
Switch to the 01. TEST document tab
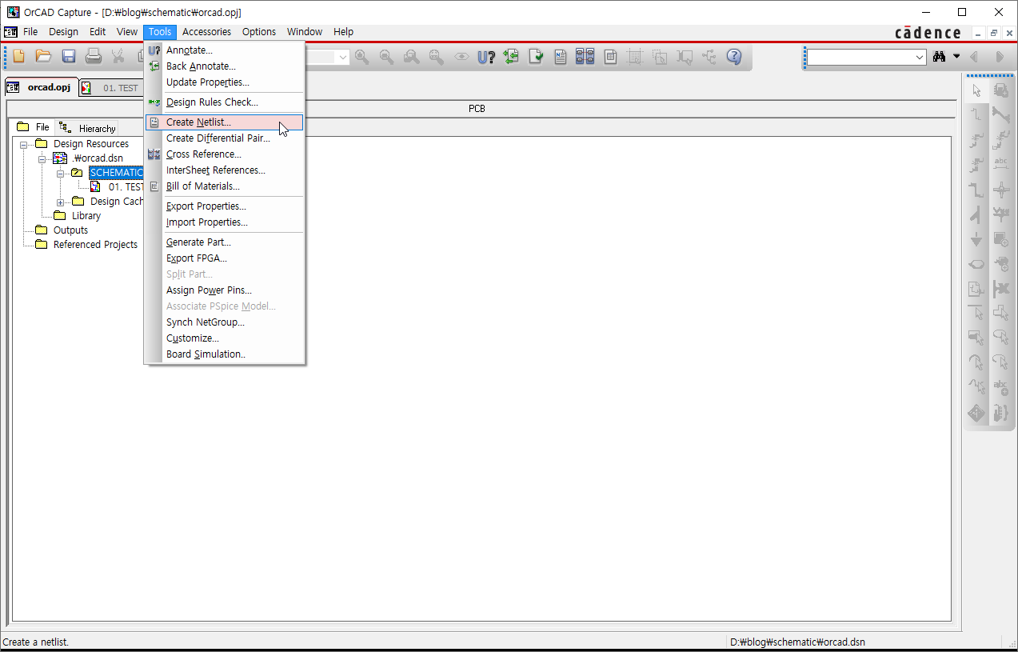point(112,88)
